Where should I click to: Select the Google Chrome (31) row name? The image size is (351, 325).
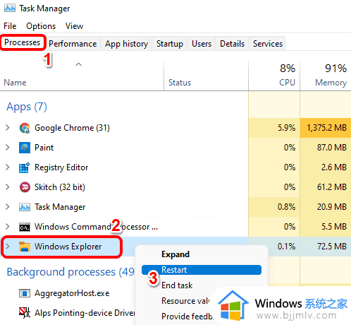[x=72, y=128]
